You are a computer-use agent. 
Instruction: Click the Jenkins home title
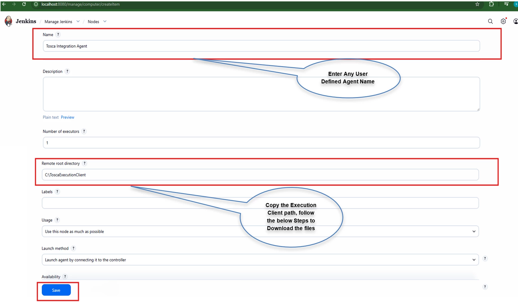[26, 21]
